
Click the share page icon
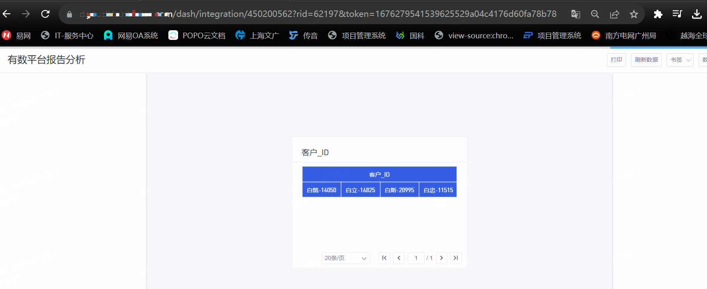tap(615, 15)
